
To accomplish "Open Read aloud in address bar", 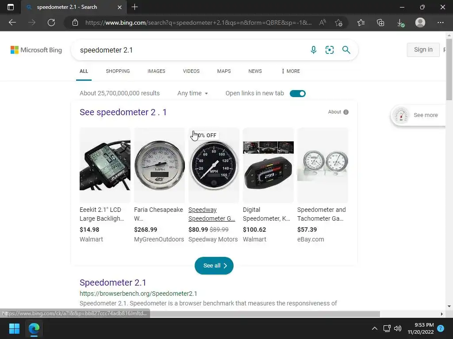I will [x=322, y=23].
